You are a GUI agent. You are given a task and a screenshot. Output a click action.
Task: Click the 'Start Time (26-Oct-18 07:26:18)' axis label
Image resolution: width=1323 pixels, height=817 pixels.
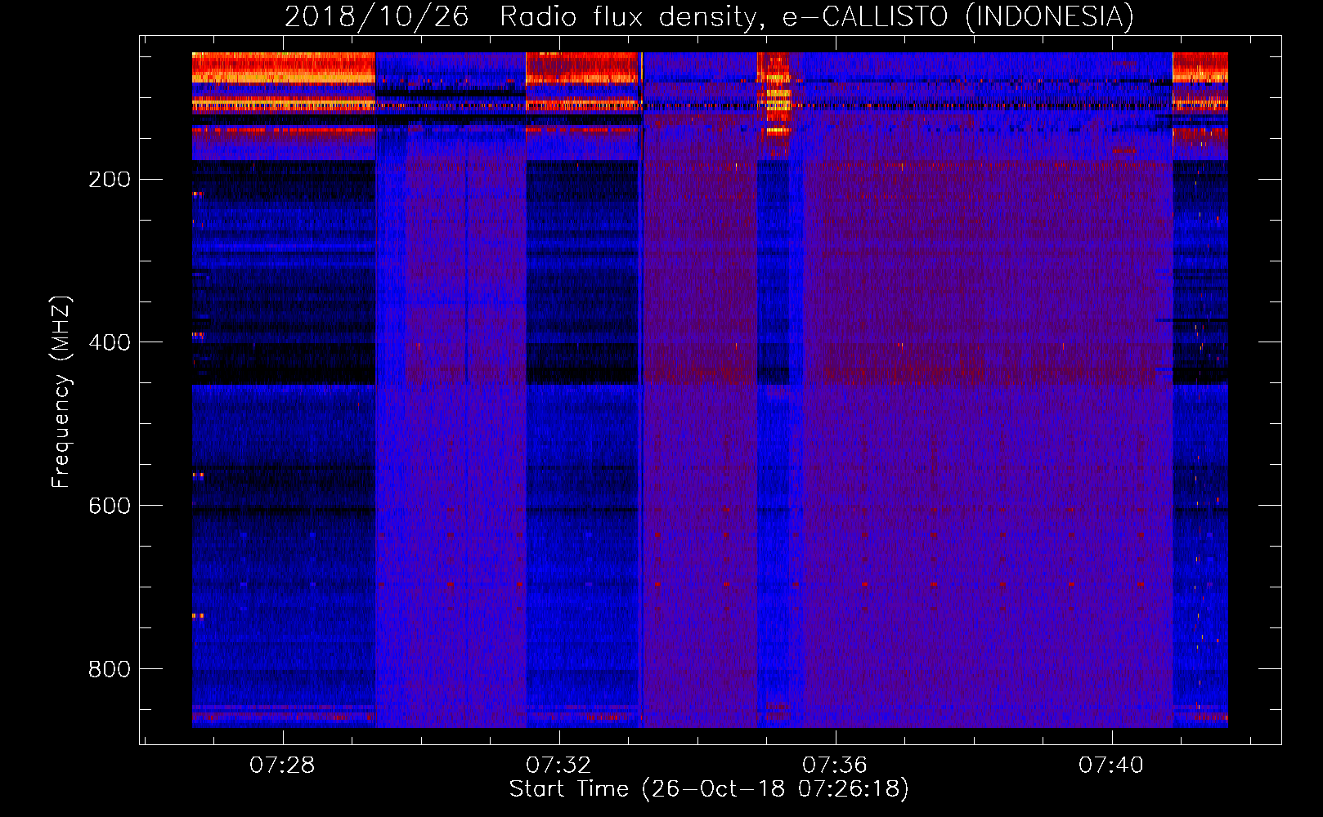[709, 789]
